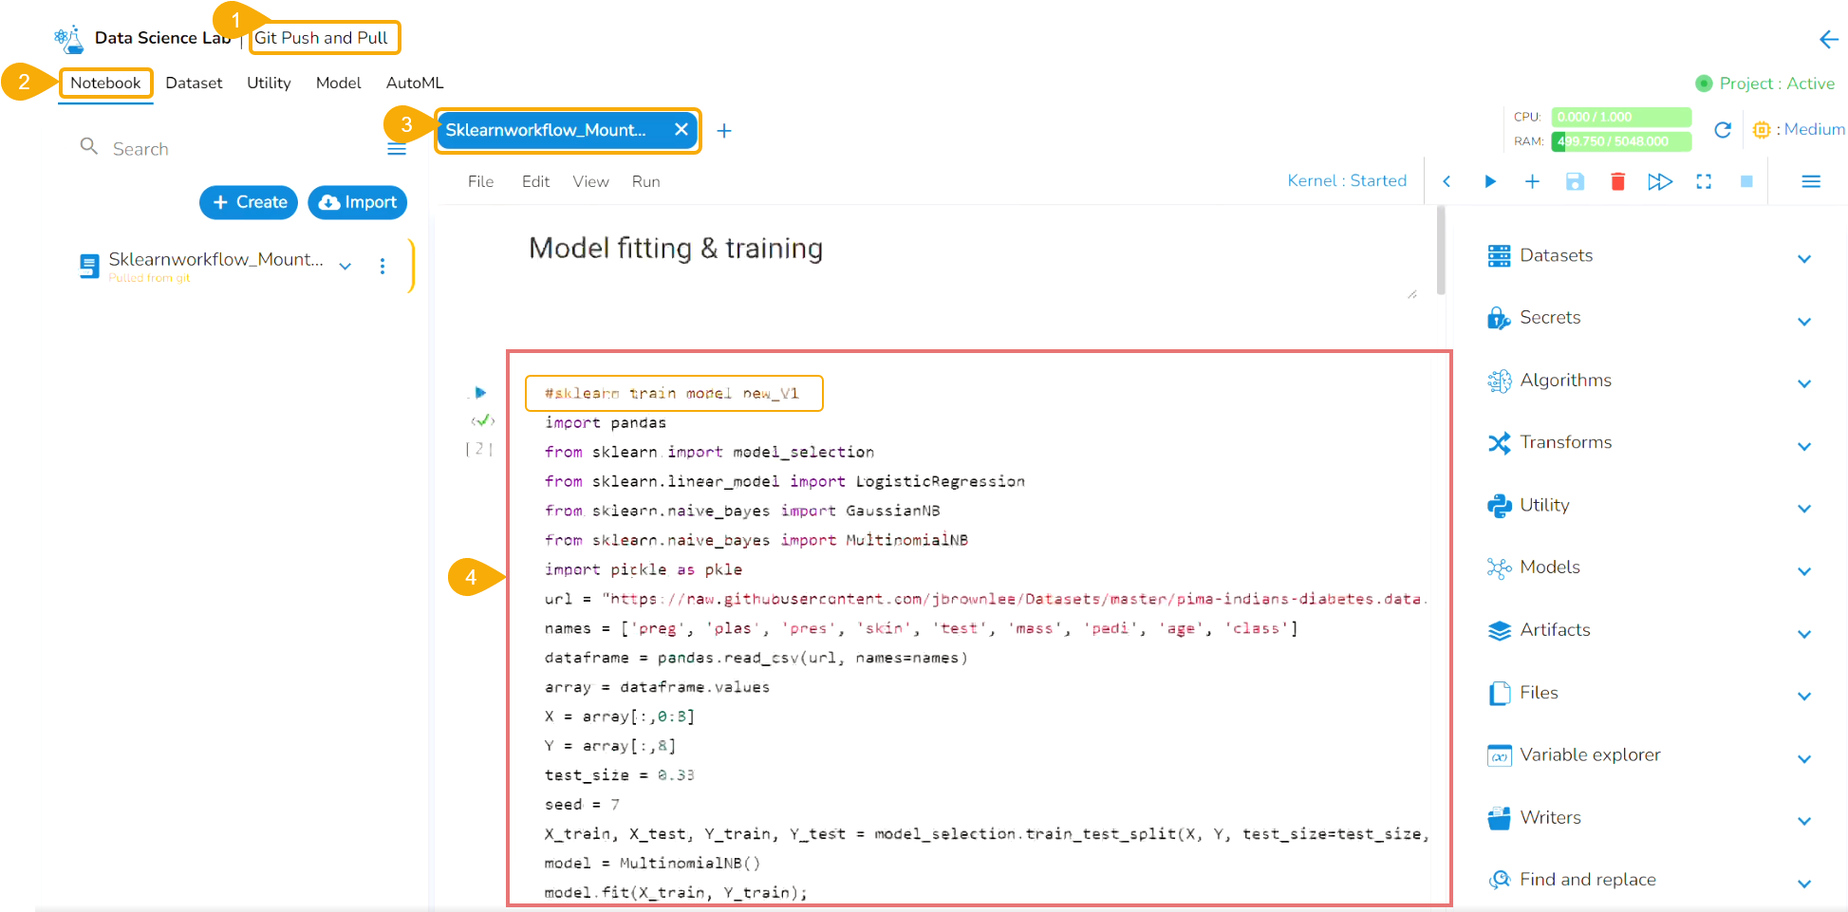Click the Algorithms panel icon

(1499, 381)
